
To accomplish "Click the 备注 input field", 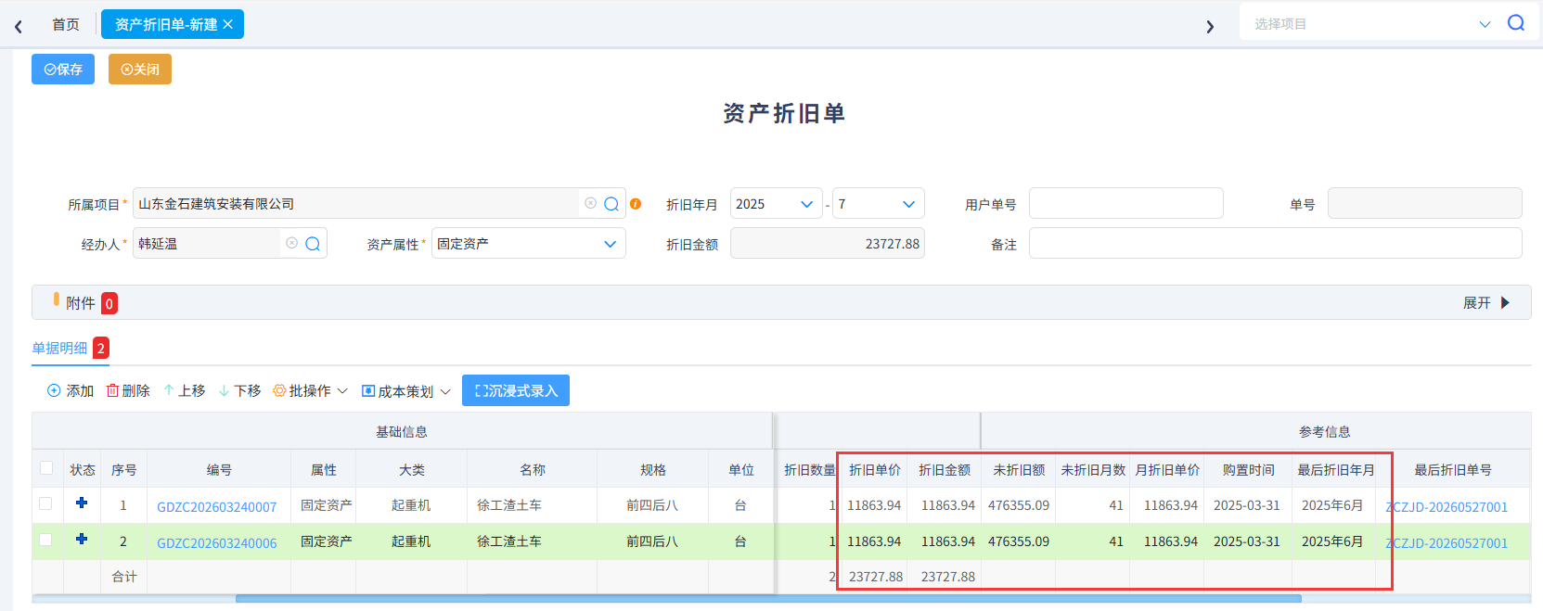I will point(1275,244).
